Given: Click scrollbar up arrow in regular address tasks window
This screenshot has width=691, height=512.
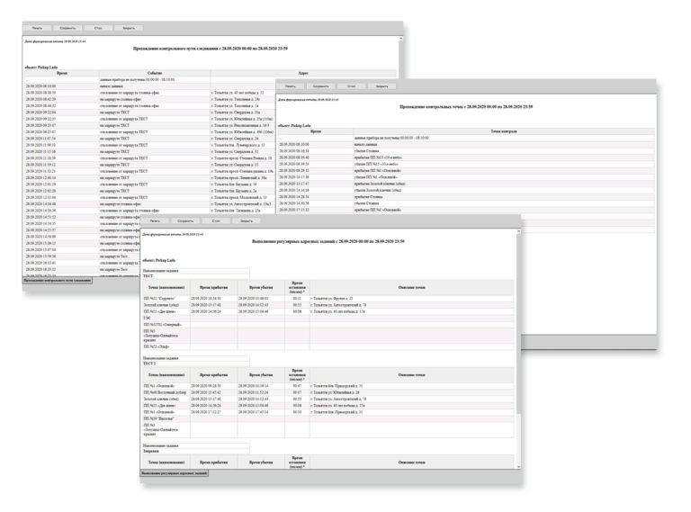Looking at the screenshot, I should (518, 231).
